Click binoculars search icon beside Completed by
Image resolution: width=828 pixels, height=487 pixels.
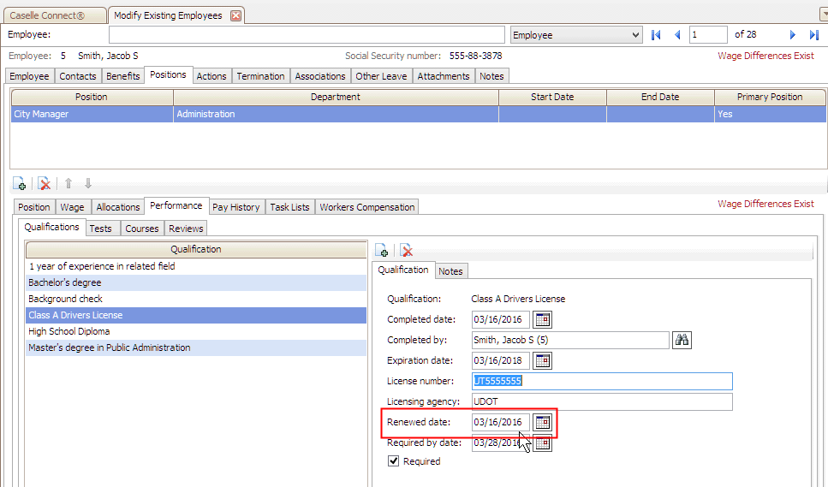682,340
